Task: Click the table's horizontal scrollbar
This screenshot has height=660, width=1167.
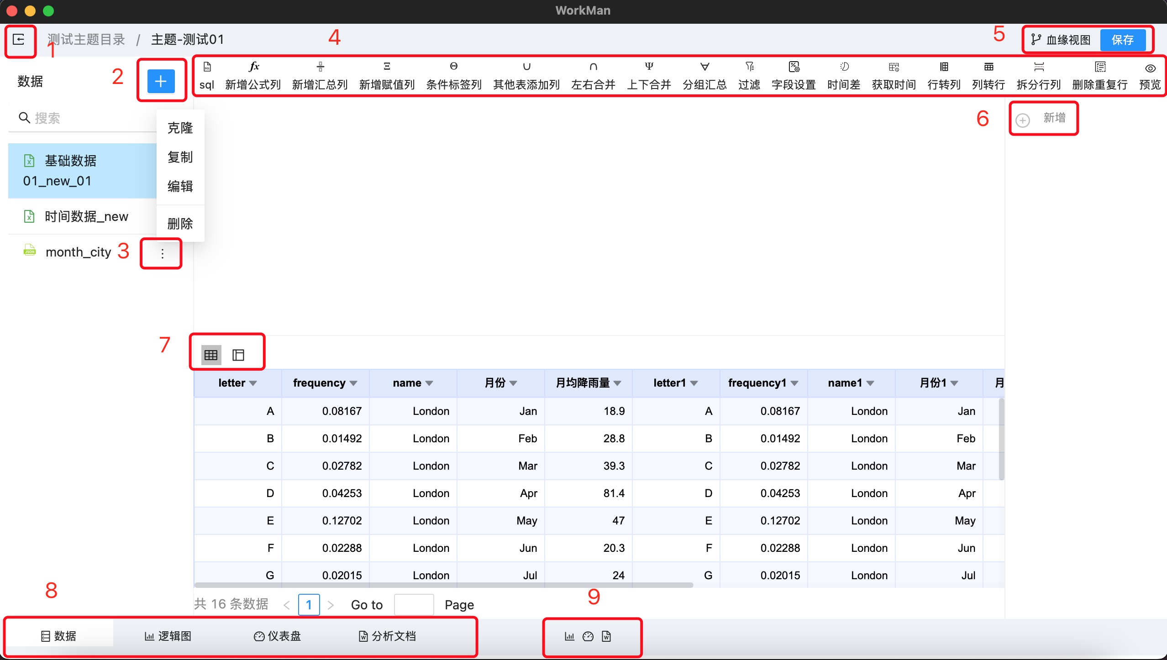Action: pyautogui.click(x=444, y=585)
